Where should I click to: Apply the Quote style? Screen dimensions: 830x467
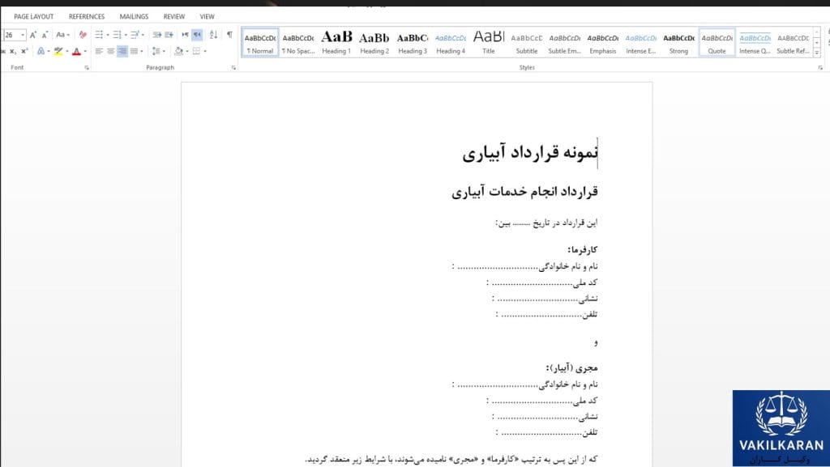[x=717, y=43]
